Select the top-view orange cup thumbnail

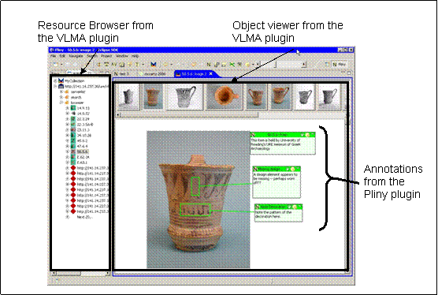pos(225,96)
